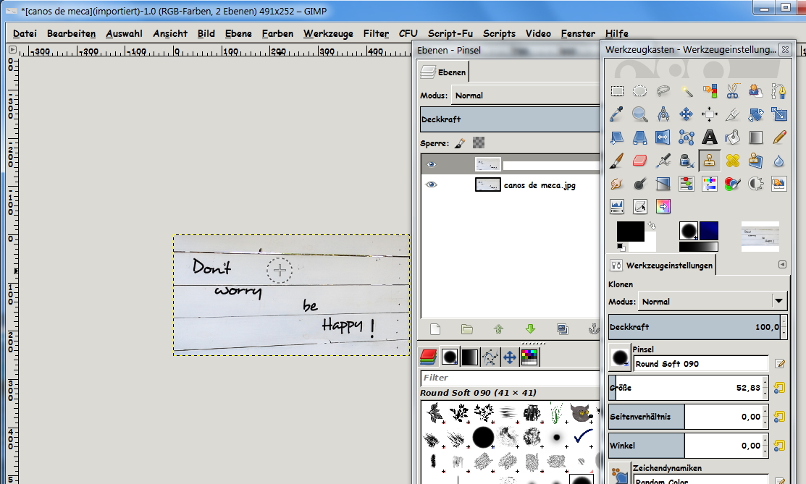
Task: Open the Filter menu
Action: [x=376, y=33]
